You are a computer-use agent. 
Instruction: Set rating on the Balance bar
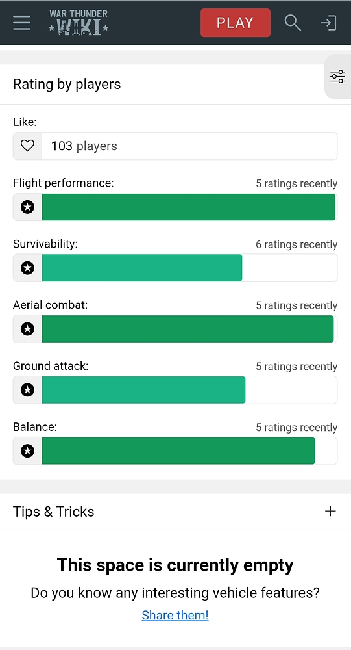189,450
